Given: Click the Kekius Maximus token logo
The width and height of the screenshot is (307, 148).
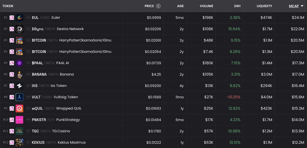Looking at the screenshot, I should [x=19, y=142].
